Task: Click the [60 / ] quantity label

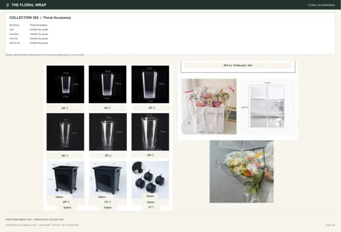Action: 65,156
